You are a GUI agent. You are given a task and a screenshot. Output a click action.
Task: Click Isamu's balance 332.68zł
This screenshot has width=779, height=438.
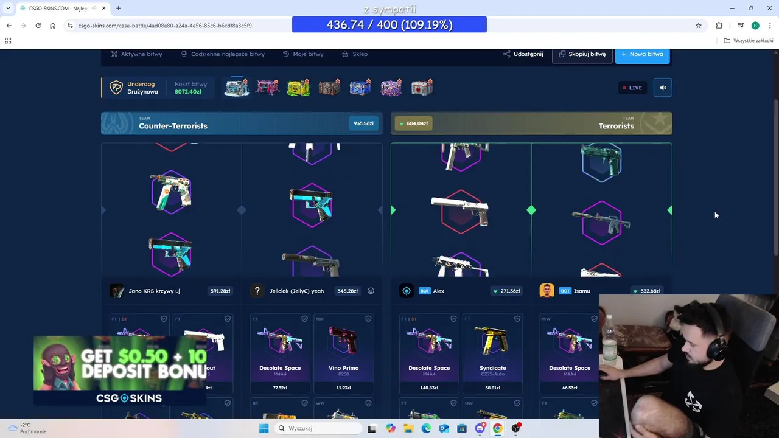[647, 291]
